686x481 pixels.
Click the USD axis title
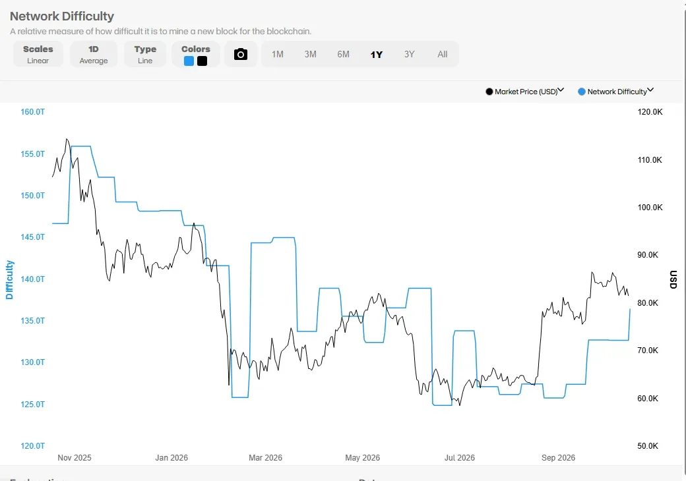pyautogui.click(x=673, y=279)
